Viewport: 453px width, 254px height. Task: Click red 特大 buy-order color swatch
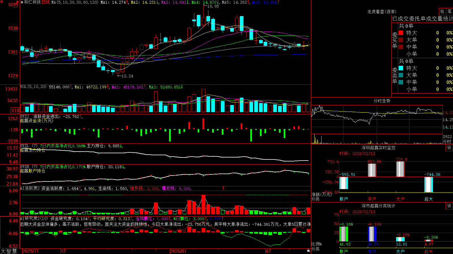pos(401,33)
